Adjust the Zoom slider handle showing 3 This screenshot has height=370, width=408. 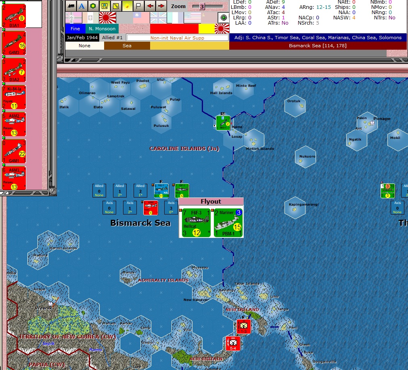coord(202,6)
